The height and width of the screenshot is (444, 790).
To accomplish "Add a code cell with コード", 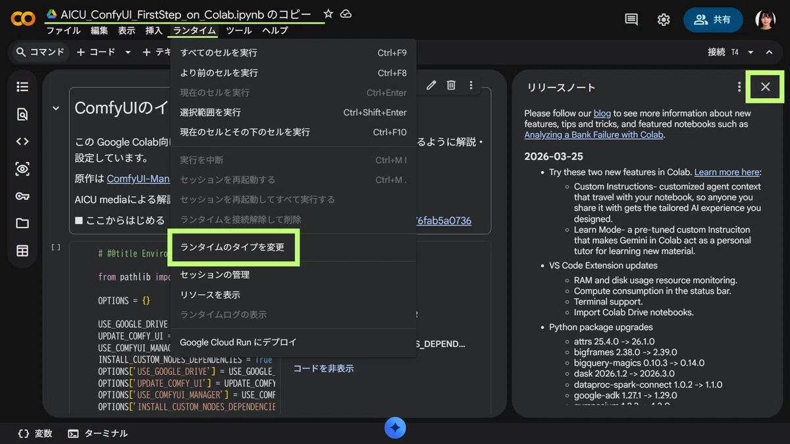I will click(x=96, y=52).
